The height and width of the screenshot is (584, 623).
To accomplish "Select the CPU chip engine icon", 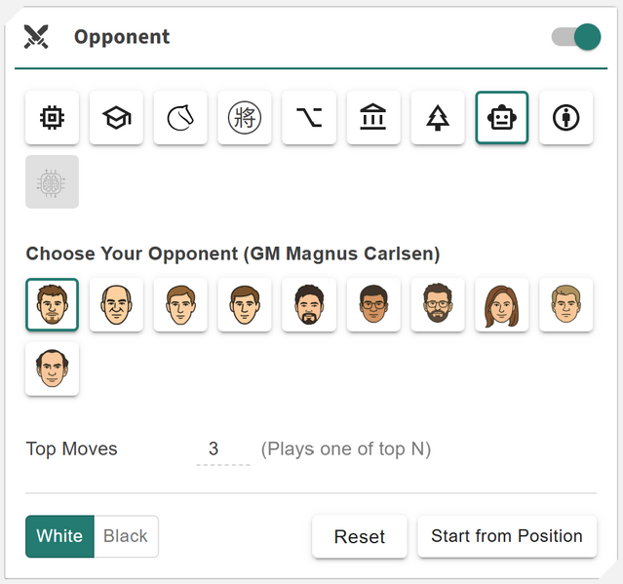I will (52, 118).
